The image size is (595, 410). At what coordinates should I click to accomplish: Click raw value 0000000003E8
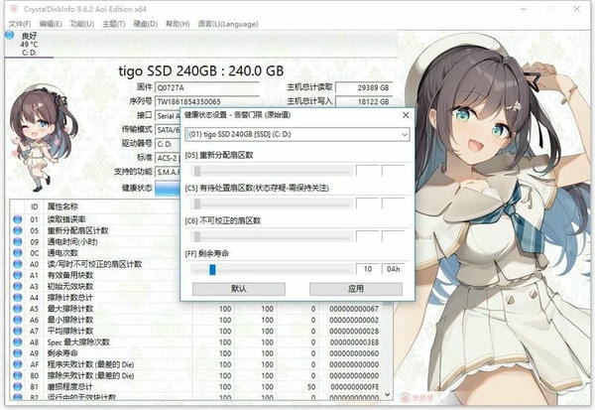click(x=354, y=342)
